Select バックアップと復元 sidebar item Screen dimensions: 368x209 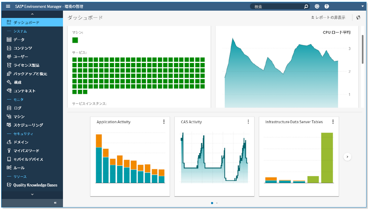[x=30, y=74]
